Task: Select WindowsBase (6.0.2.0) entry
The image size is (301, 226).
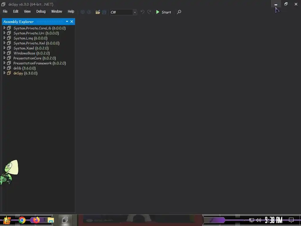Action: tap(31, 53)
